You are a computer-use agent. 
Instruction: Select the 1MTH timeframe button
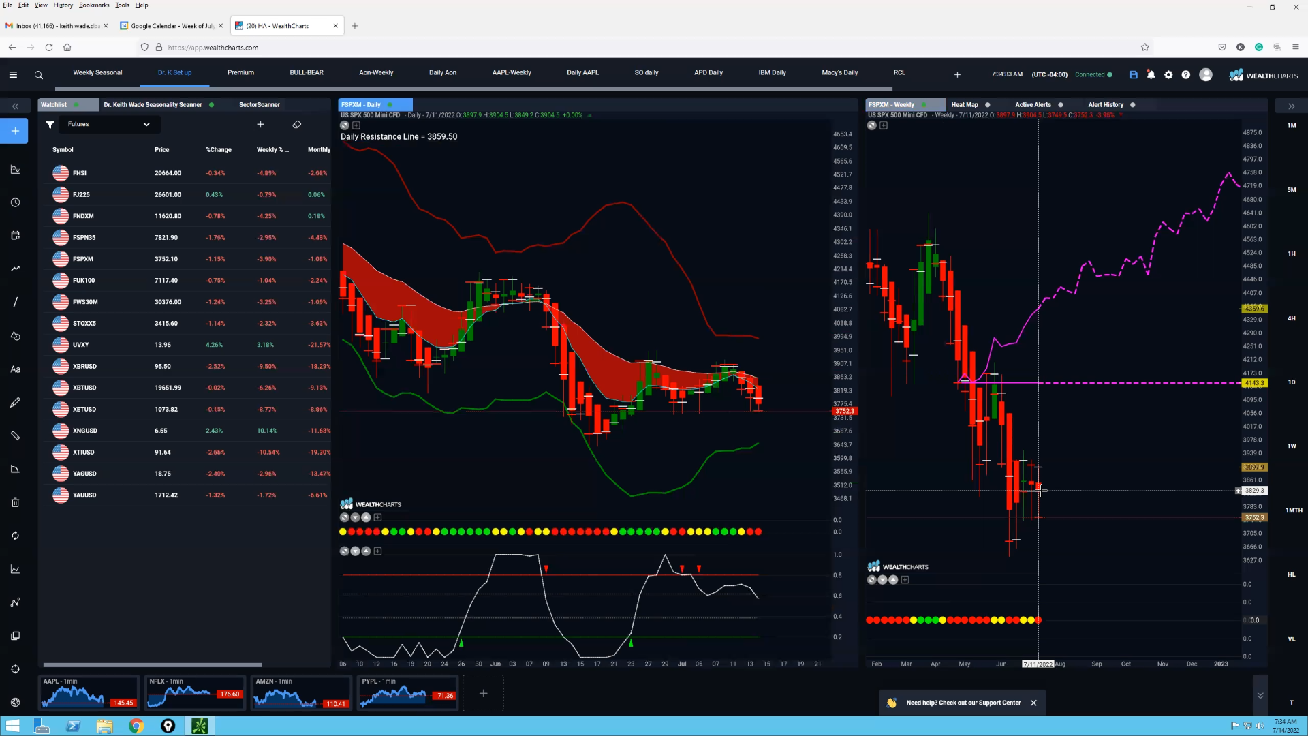coord(1293,510)
